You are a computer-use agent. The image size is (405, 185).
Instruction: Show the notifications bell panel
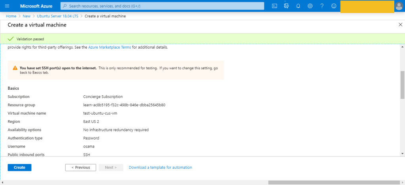(x=298, y=6)
